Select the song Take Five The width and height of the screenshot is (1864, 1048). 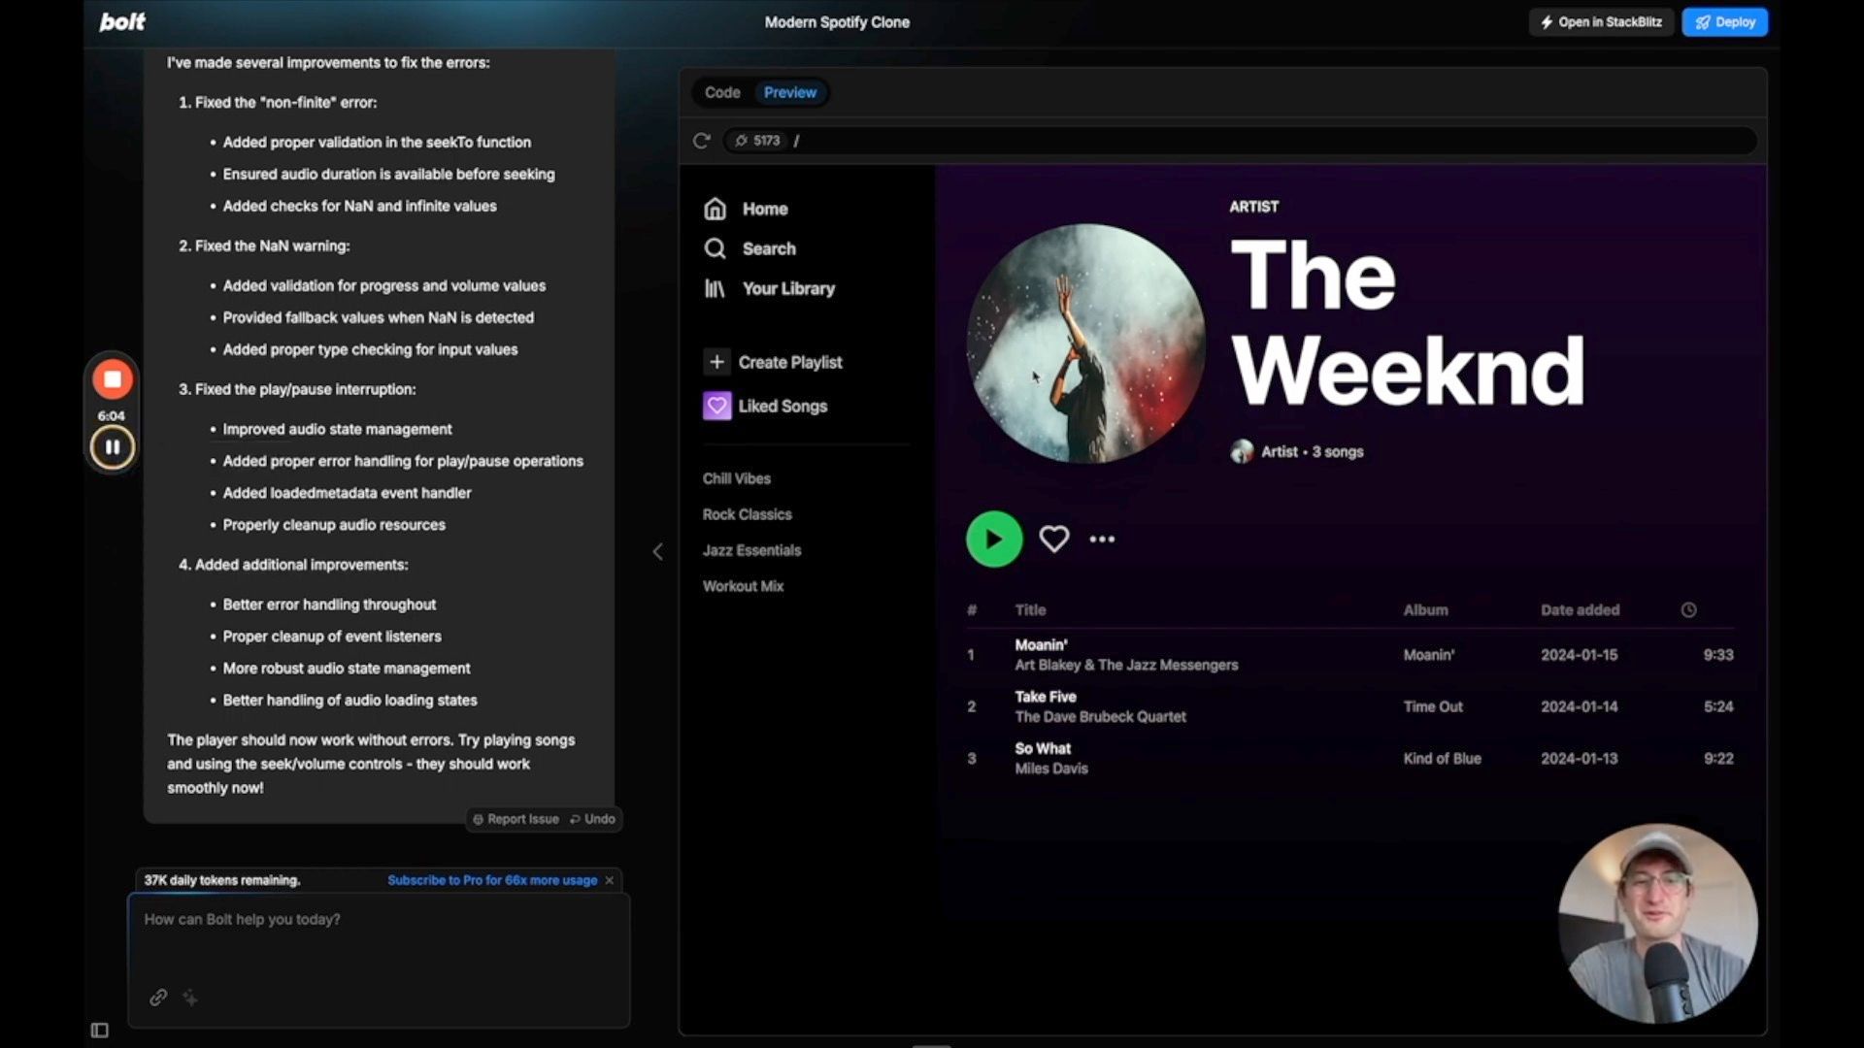pyautogui.click(x=1046, y=697)
